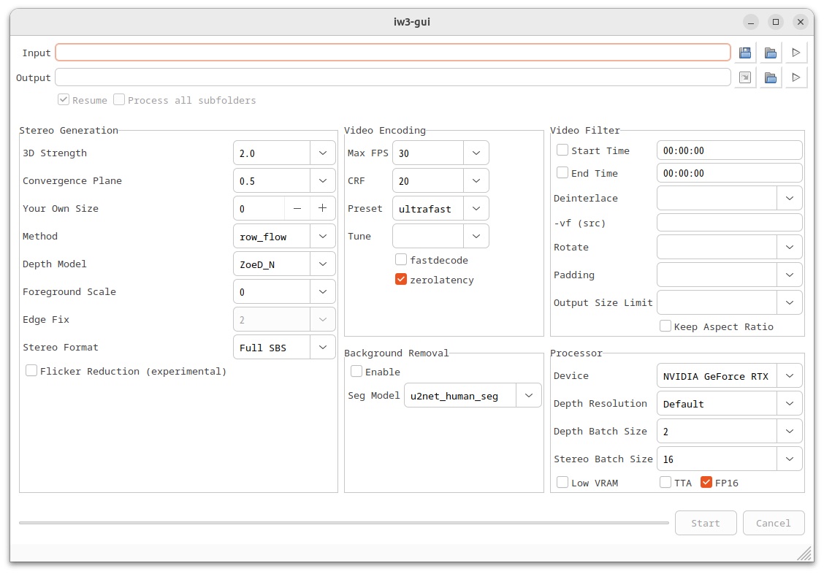
Task: Expand the Seg Model dropdown
Action: click(x=529, y=395)
